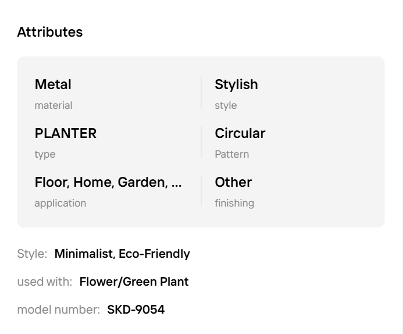The image size is (403, 334).
Task: Expand truncated Floor, Home, Garden application text
Action: click(108, 182)
